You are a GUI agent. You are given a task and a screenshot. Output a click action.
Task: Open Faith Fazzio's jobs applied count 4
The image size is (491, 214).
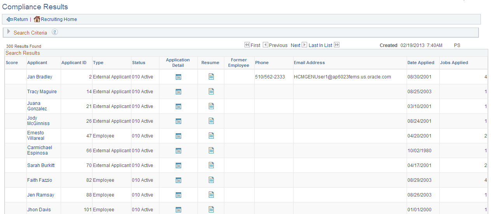point(486,180)
